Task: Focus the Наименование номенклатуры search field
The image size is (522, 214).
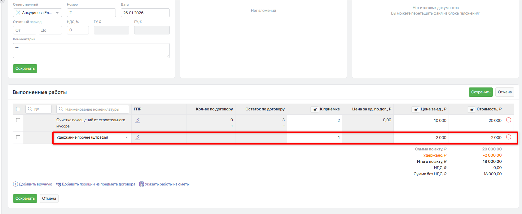Action: pyautogui.click(x=96, y=109)
